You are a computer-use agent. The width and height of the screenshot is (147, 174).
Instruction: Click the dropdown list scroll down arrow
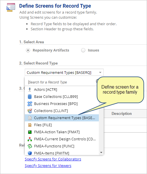(101, 152)
